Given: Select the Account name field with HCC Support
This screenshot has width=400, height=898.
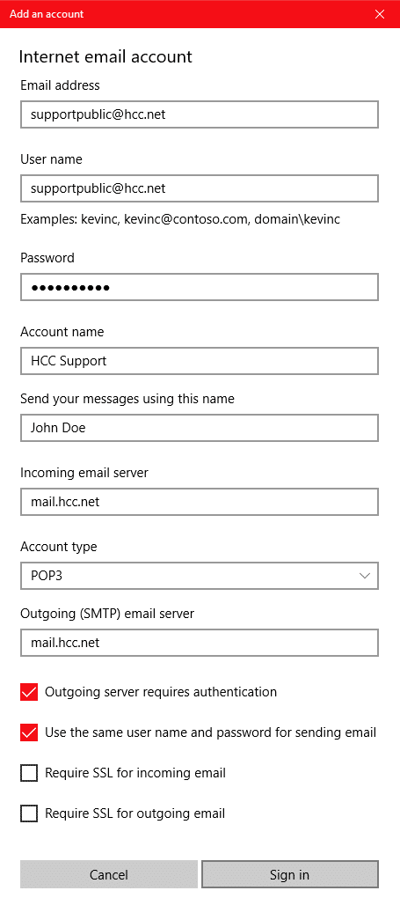Looking at the screenshot, I should pyautogui.click(x=200, y=361).
